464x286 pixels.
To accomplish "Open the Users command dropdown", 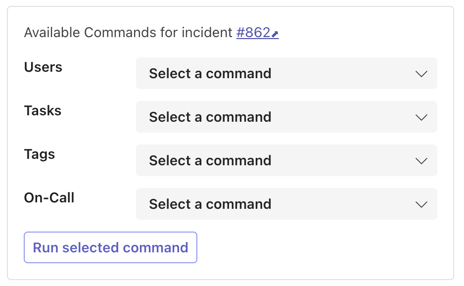I will pos(286,73).
